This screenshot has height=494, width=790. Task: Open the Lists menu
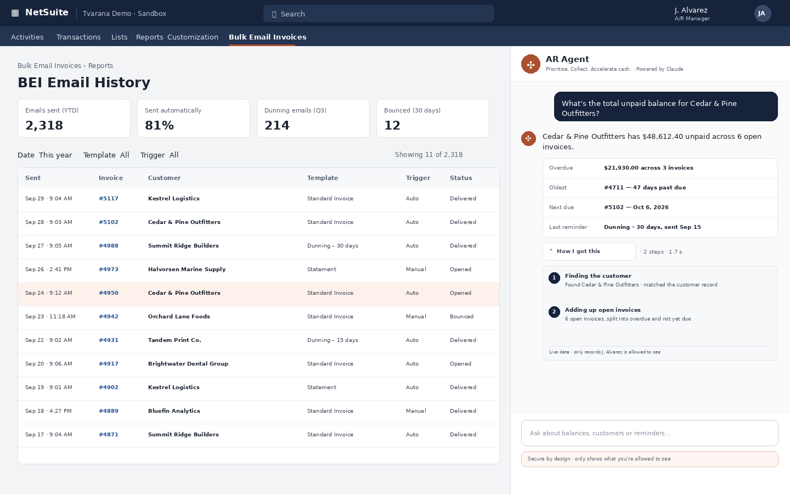click(120, 37)
